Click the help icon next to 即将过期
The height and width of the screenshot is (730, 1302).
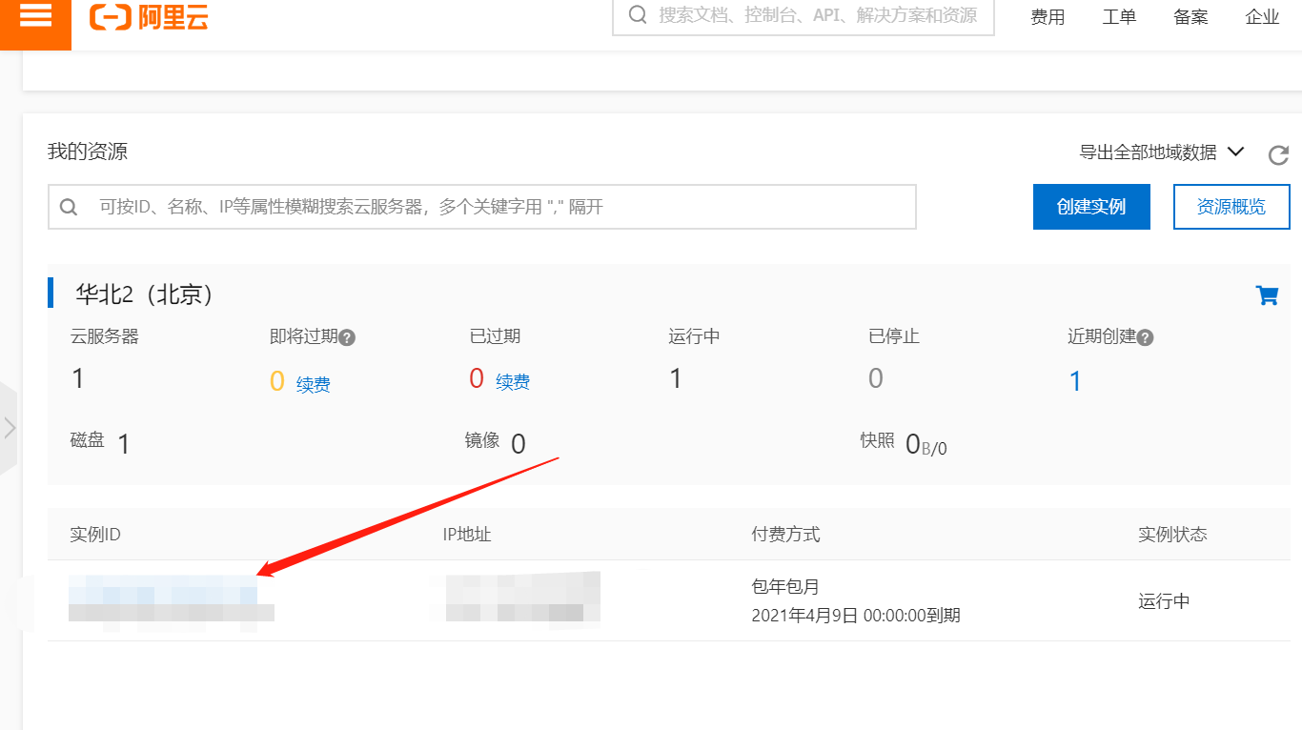click(x=347, y=336)
